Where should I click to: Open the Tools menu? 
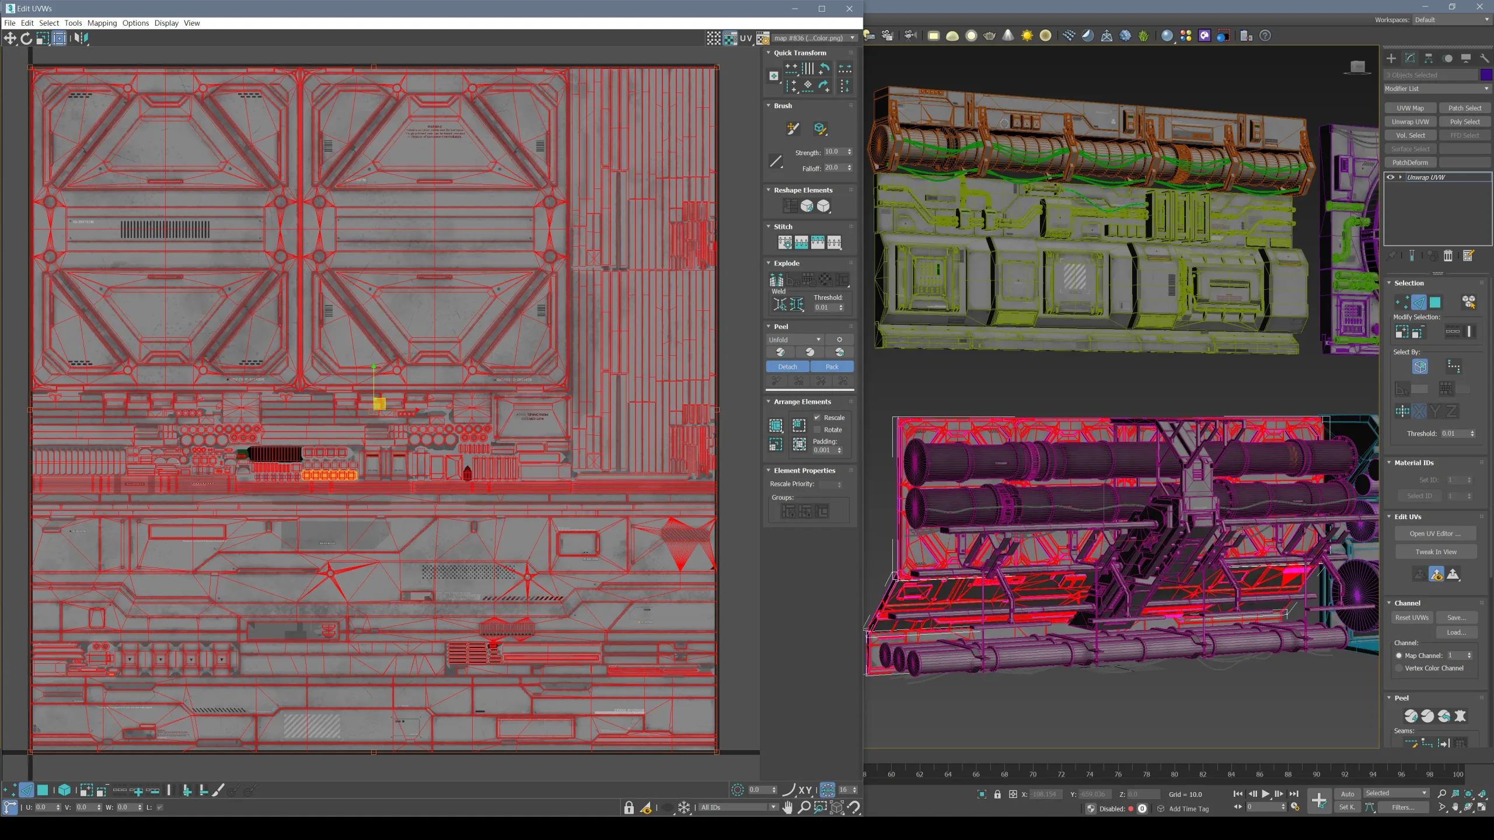pos(73,23)
